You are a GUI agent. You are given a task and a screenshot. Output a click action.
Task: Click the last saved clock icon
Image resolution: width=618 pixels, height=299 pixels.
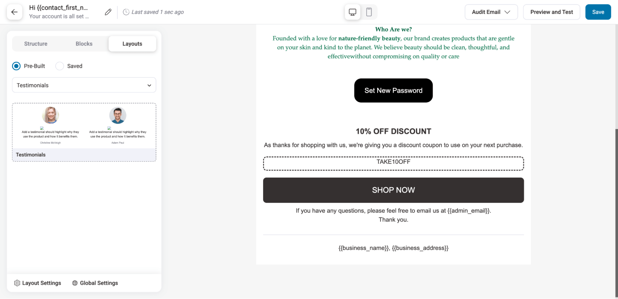pos(126,12)
